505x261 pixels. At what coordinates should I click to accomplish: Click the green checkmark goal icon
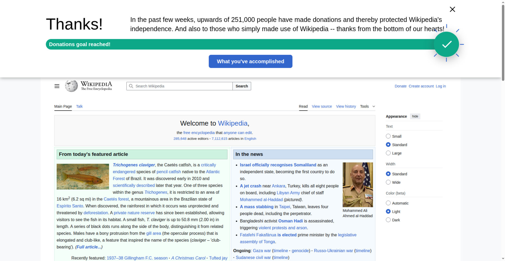pos(446,44)
